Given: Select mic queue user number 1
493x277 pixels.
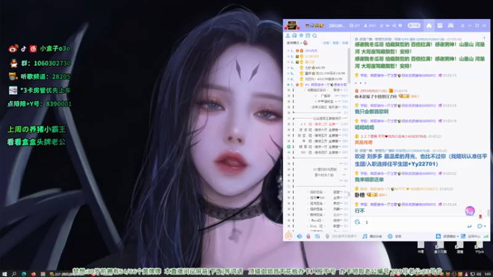Looking at the screenshot, I should pos(317,50).
